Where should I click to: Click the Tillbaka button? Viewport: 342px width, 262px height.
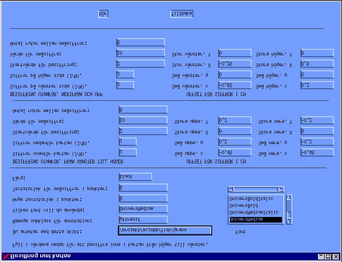coord(182,14)
